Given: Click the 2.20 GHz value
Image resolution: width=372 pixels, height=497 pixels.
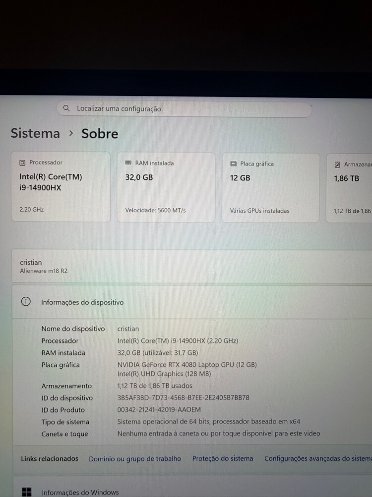Looking at the screenshot, I should [x=32, y=210].
